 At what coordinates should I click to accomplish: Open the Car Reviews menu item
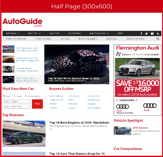point(74,33)
